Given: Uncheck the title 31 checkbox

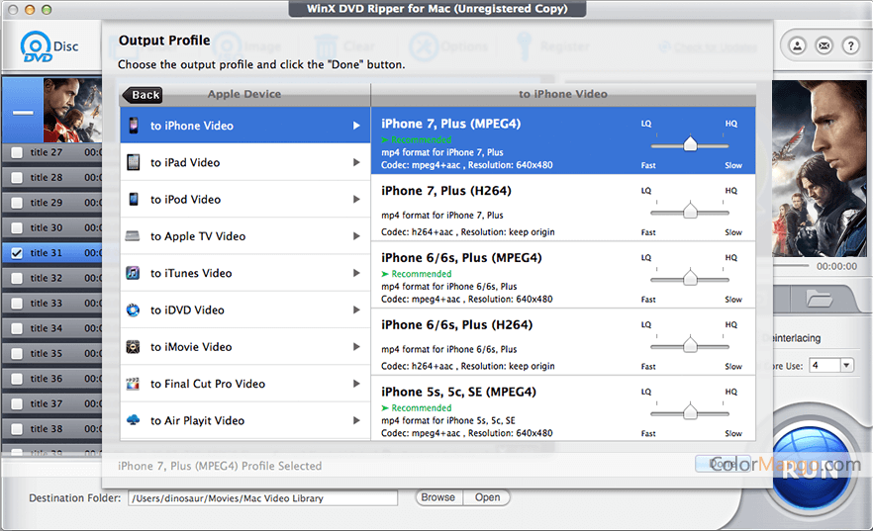Looking at the screenshot, I should pyautogui.click(x=17, y=253).
